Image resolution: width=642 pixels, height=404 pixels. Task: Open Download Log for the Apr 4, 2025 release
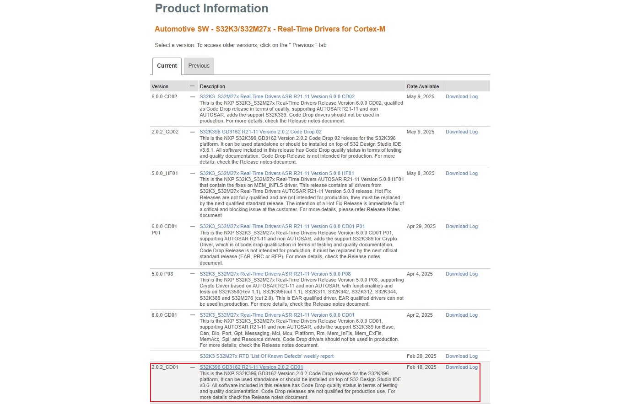tap(461, 274)
